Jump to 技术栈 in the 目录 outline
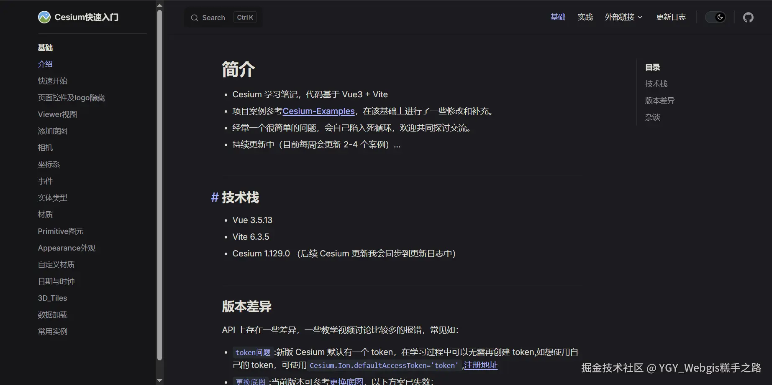 (656, 84)
